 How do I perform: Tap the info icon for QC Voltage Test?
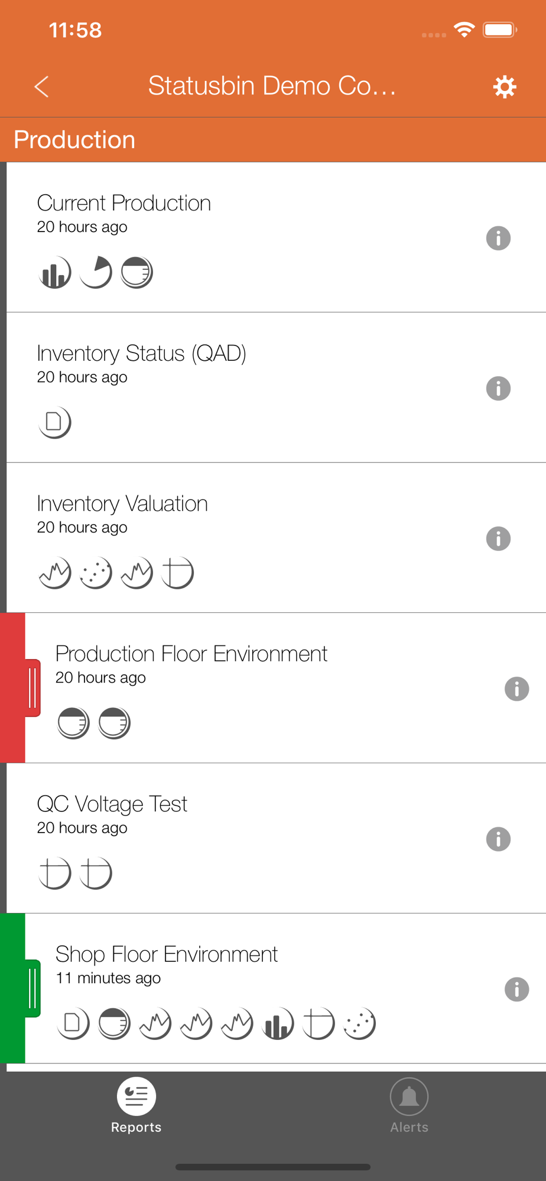pyautogui.click(x=498, y=839)
